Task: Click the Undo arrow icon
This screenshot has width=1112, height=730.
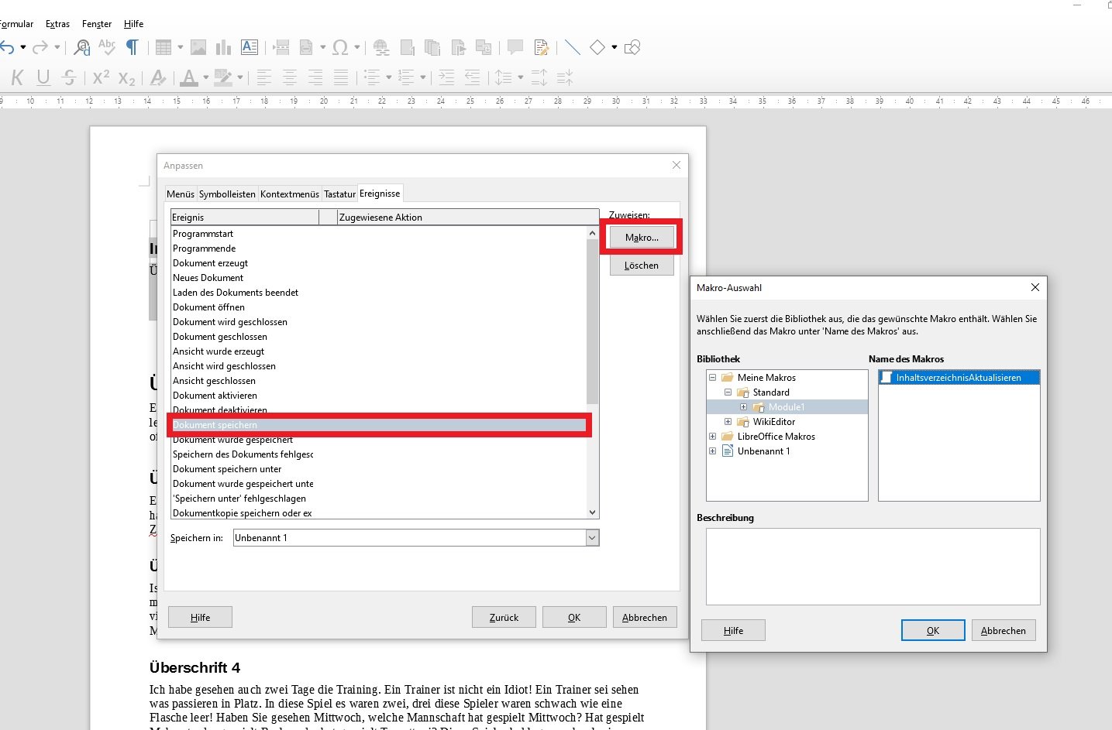Action: (x=7, y=48)
